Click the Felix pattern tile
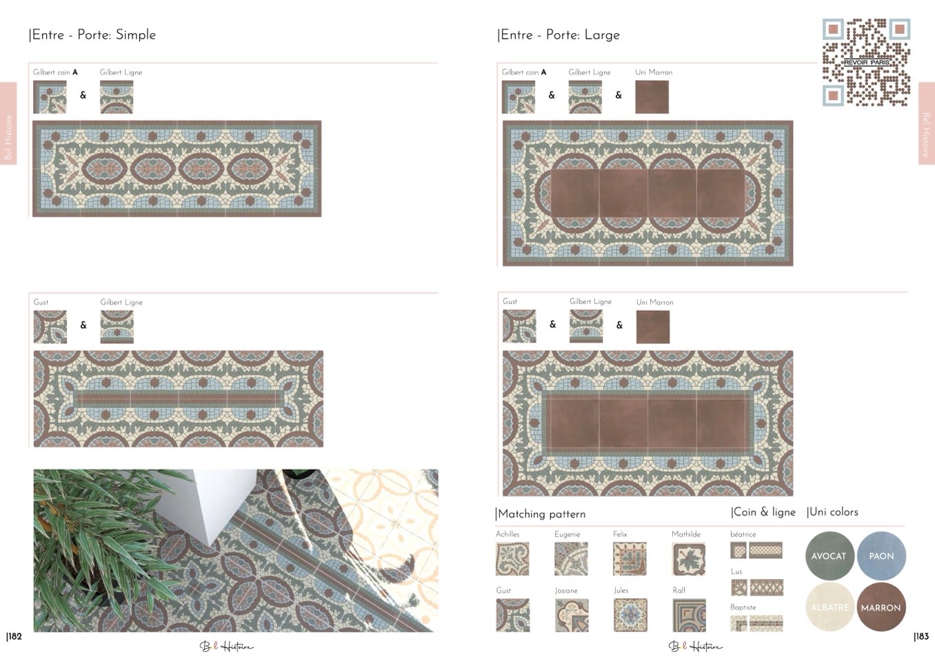 (630, 558)
